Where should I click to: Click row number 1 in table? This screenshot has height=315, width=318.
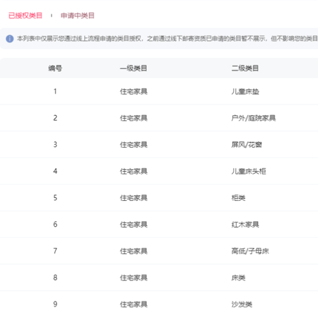pos(55,91)
